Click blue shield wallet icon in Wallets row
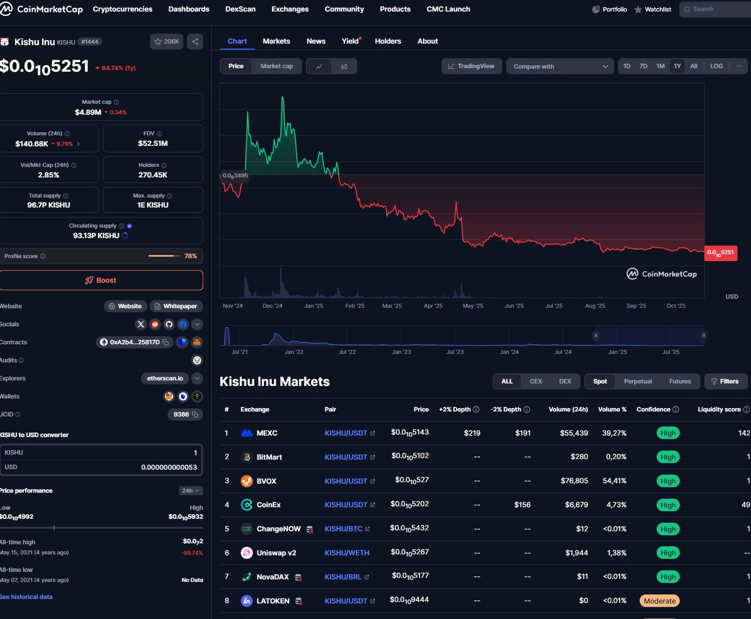 pos(183,396)
